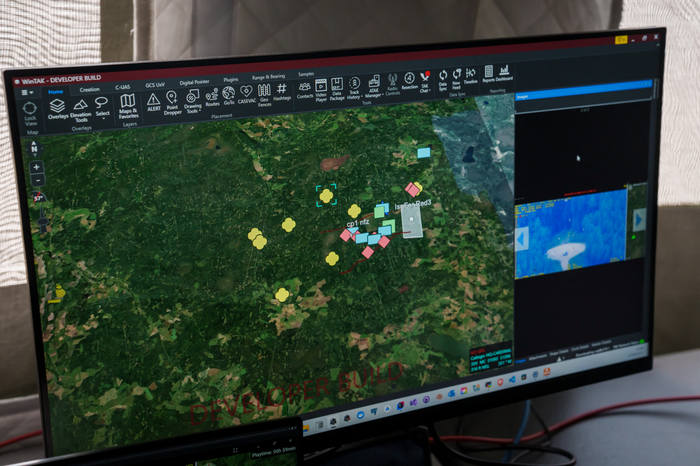Open the Hashtags tool
Viewport: 700px width, 466px height.
(x=282, y=92)
